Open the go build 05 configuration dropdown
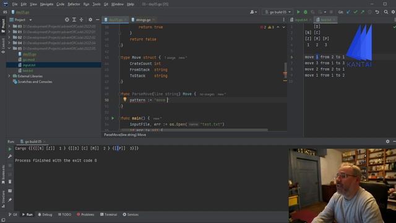The image size is (396, 223). (278, 12)
